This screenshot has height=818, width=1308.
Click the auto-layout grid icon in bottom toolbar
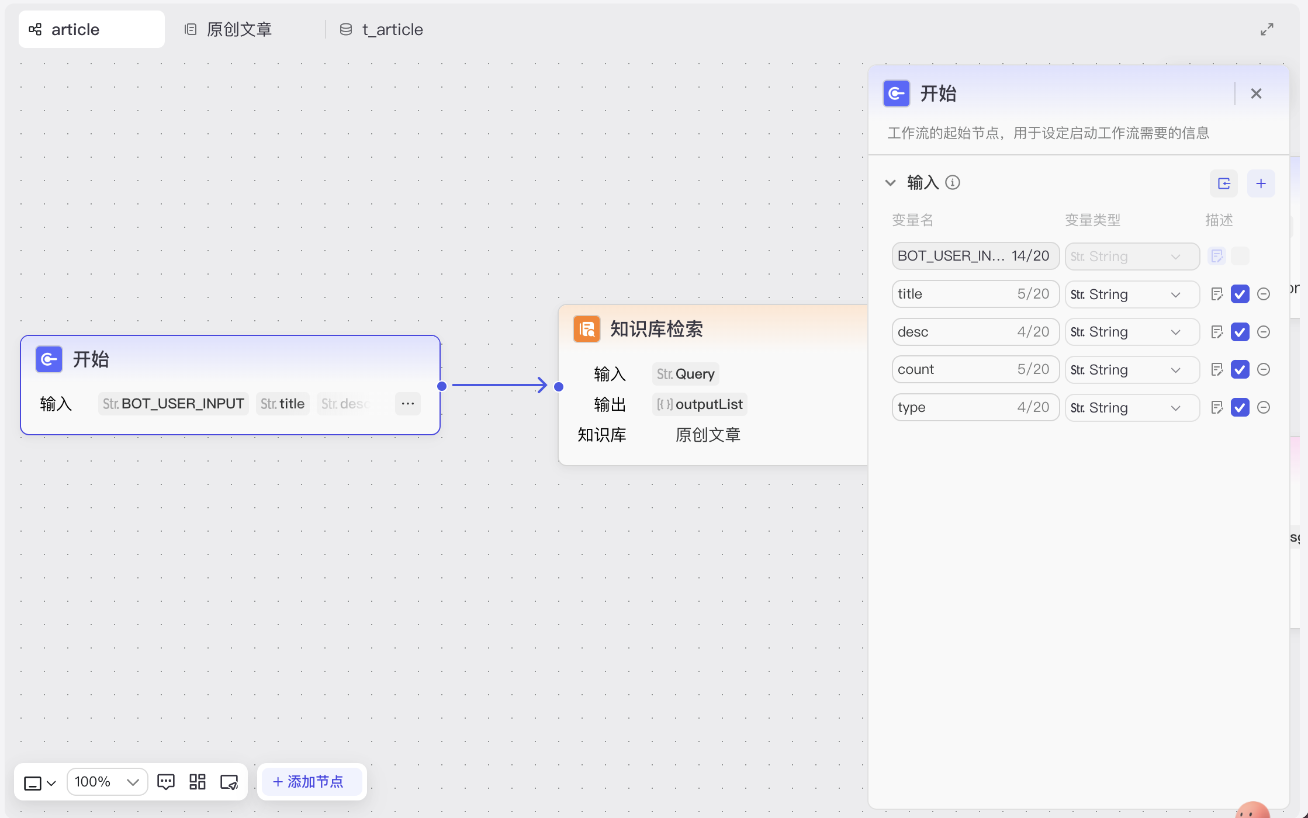point(198,782)
